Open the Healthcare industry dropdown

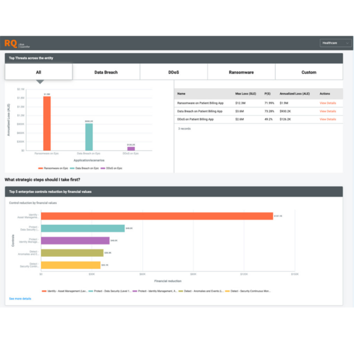[332, 43]
